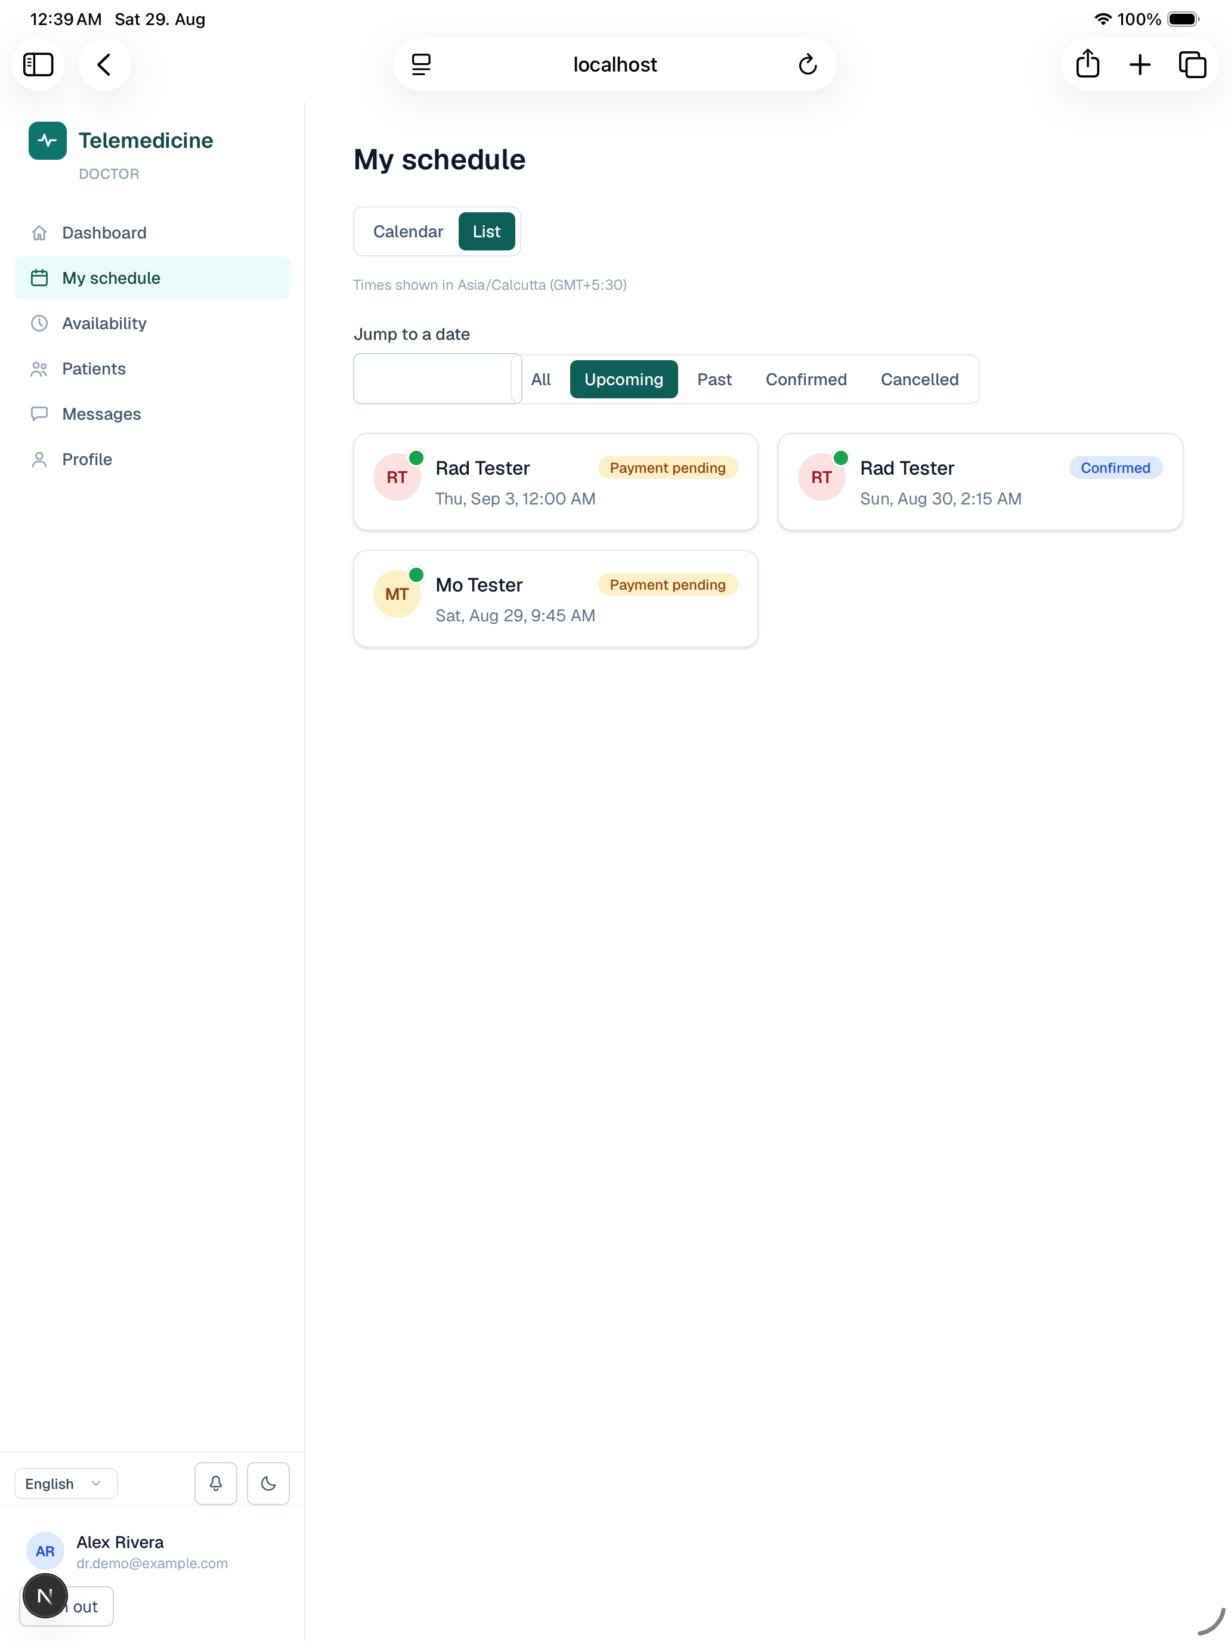
Task: Open Dashboard from the sidebar
Action: point(152,233)
